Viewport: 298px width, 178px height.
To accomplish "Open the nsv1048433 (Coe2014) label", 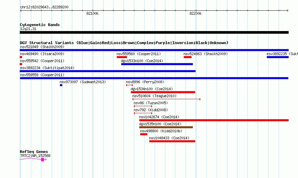I will click(169, 138).
